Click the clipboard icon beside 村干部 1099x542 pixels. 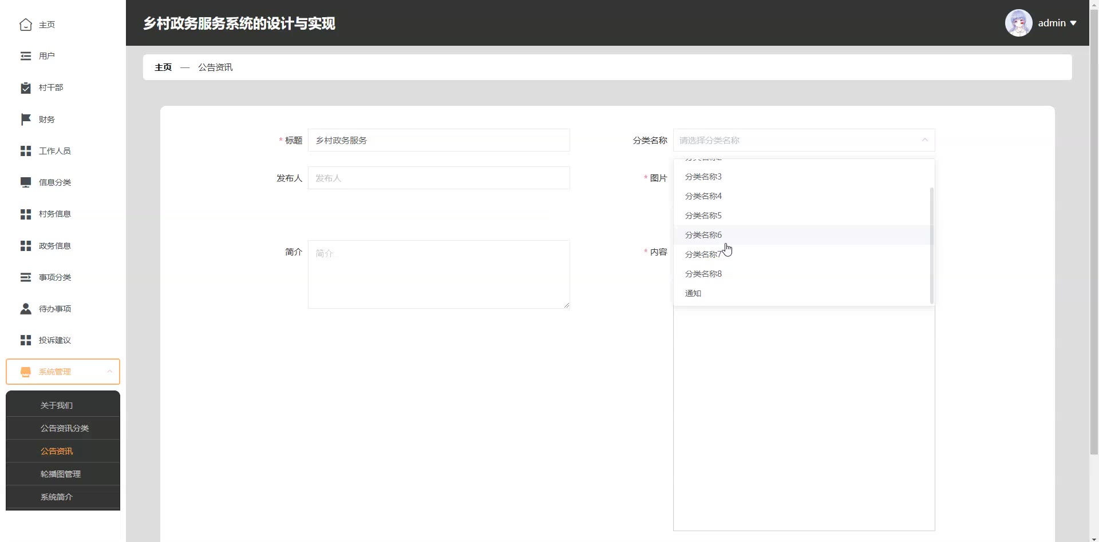(x=26, y=87)
